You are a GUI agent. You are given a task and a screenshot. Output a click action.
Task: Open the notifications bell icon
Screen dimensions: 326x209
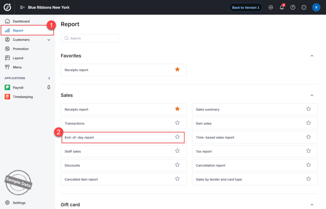(282, 7)
